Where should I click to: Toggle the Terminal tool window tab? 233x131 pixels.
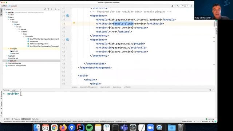tap(26, 119)
